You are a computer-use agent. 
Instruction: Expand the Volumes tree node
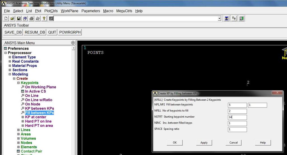click(18, 139)
